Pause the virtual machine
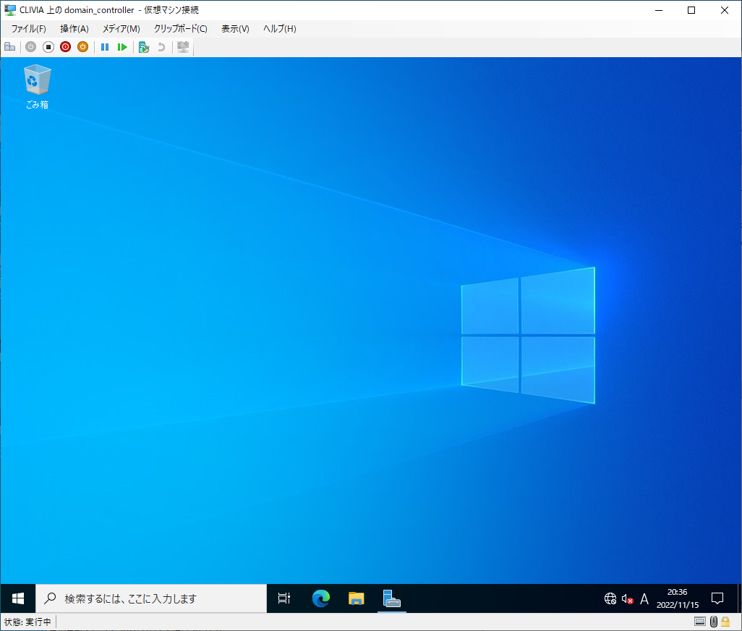The width and height of the screenshot is (742, 631). 105,47
